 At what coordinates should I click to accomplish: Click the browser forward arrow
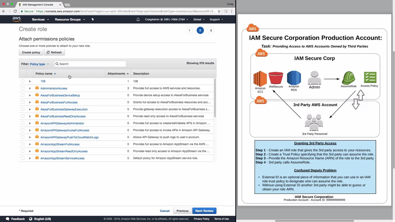pyautogui.click(x=9, y=11)
